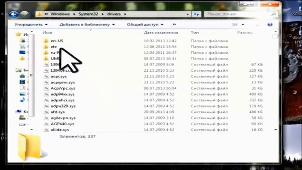Select acpi.sys file name
302x170 pixels.
point(59,76)
